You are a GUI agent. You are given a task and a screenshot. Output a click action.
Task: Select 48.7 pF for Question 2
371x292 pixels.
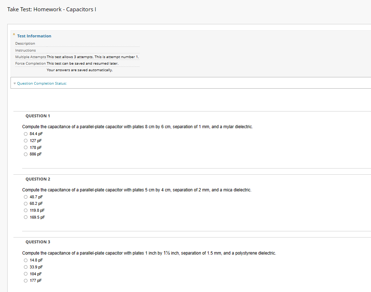pyautogui.click(x=25, y=197)
